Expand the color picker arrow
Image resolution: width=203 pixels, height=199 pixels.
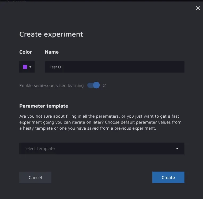(31, 67)
